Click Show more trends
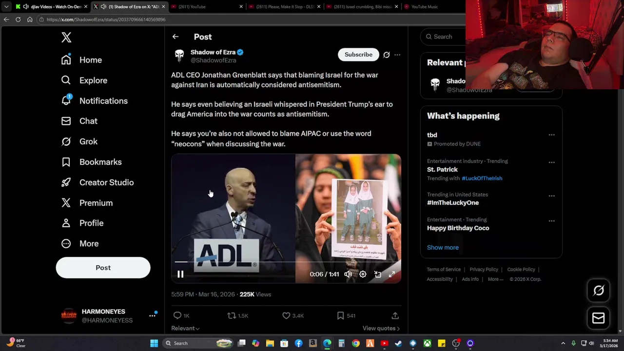624x351 pixels. point(443,248)
